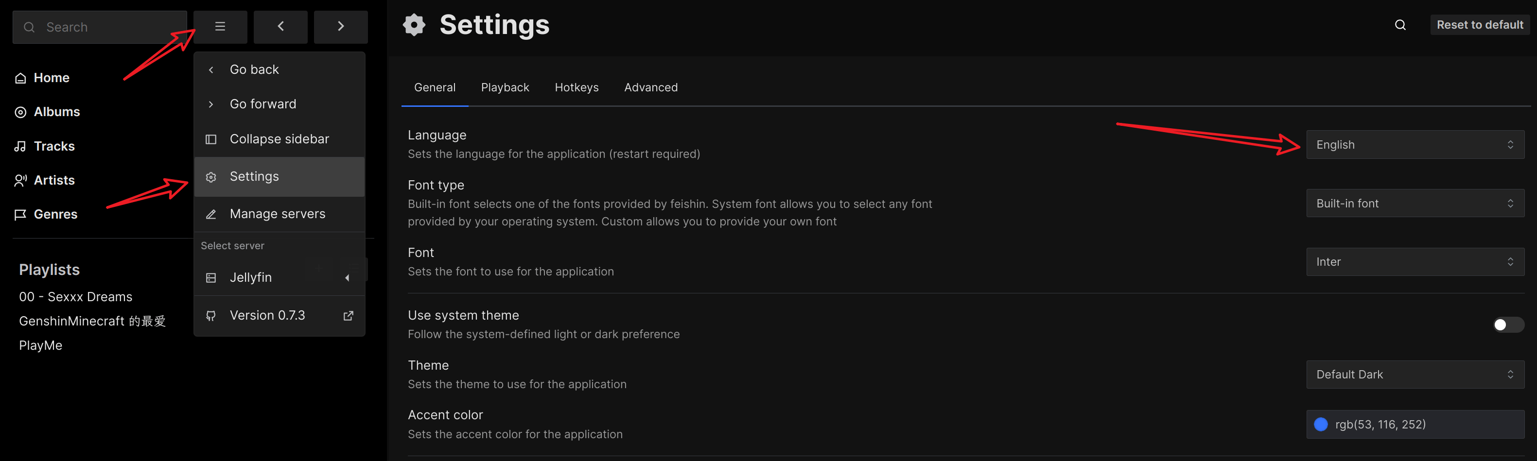Click the Search input field
This screenshot has height=461, width=1537.
[x=107, y=27]
